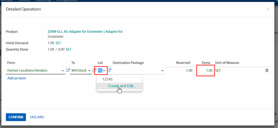This screenshot has height=128, width=278.
Task: Choose Create and Edit... option
Action: 122,86
